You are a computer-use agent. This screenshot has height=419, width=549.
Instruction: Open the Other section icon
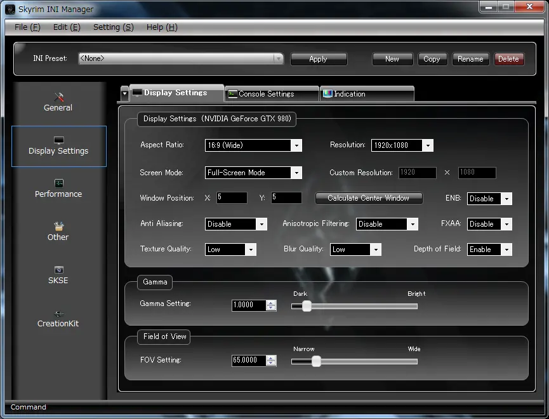pos(59,226)
